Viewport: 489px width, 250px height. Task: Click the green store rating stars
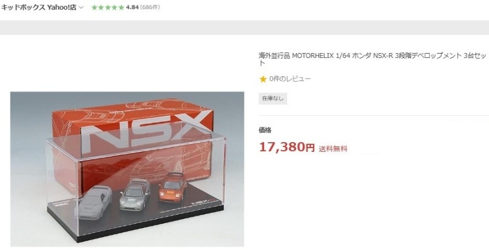108,7
